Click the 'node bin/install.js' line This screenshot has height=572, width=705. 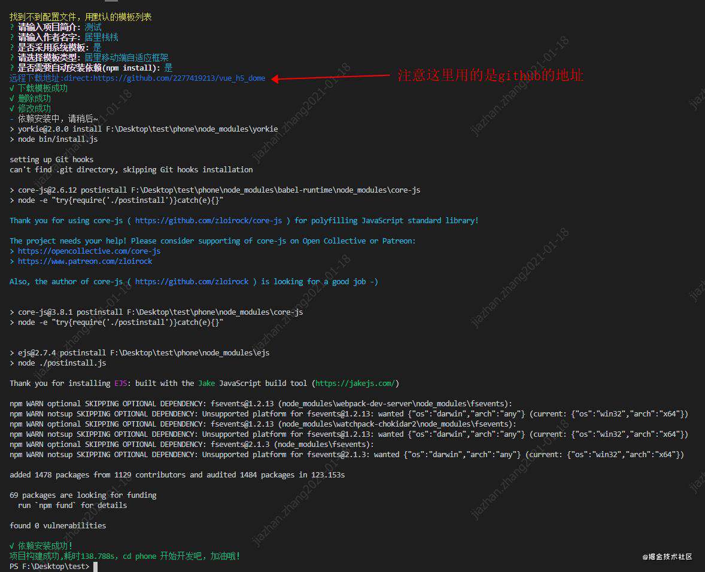[x=53, y=139]
